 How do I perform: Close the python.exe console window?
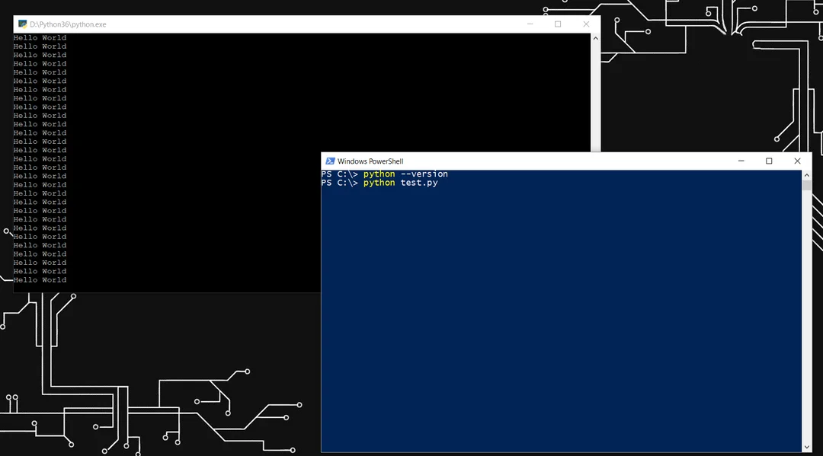click(586, 24)
